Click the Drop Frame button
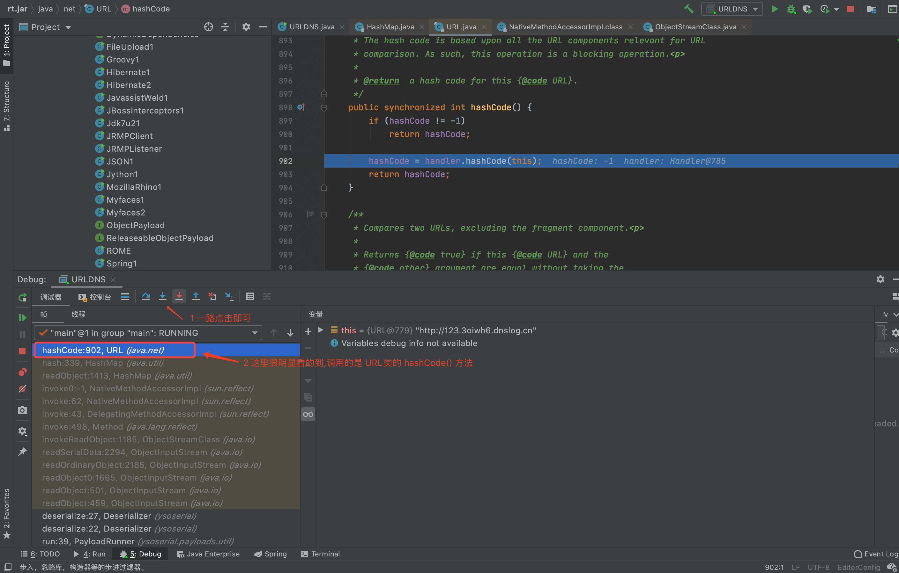 coord(212,297)
